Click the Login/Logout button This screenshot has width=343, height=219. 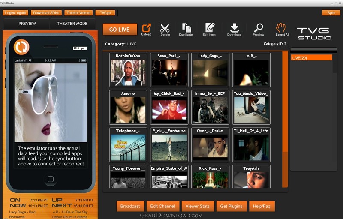pos(15,13)
